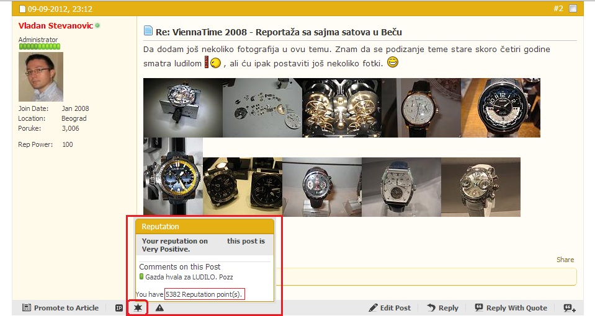
Task: Open the yellow-bezel dive watch thumbnail
Action: (x=173, y=177)
